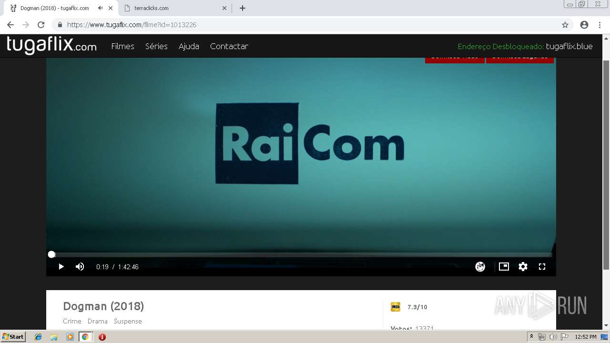Screen dimensions: 610x343
Task: Open the Séries menu
Action: point(156,46)
